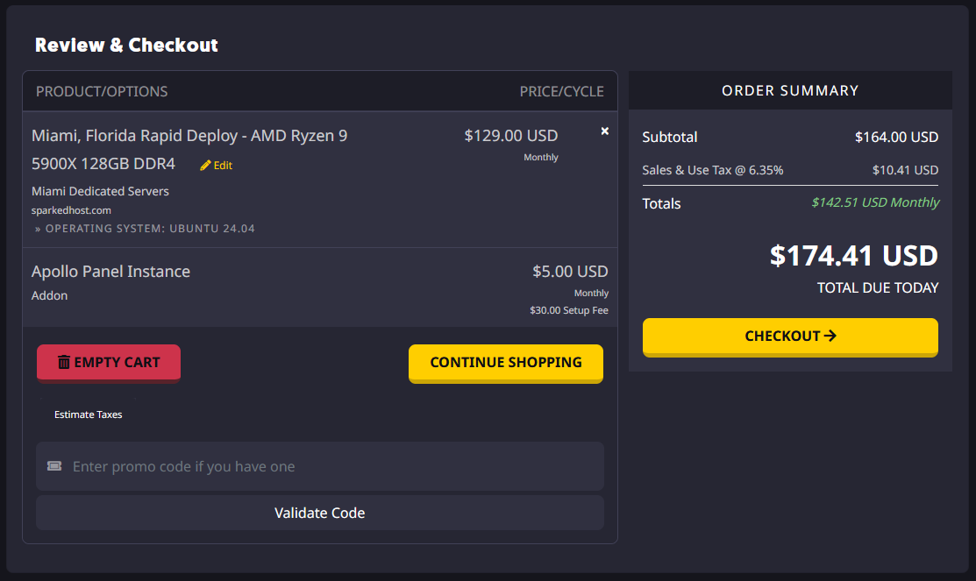The width and height of the screenshot is (976, 581).
Task: Focus the promo code input field
Action: pyautogui.click(x=333, y=466)
